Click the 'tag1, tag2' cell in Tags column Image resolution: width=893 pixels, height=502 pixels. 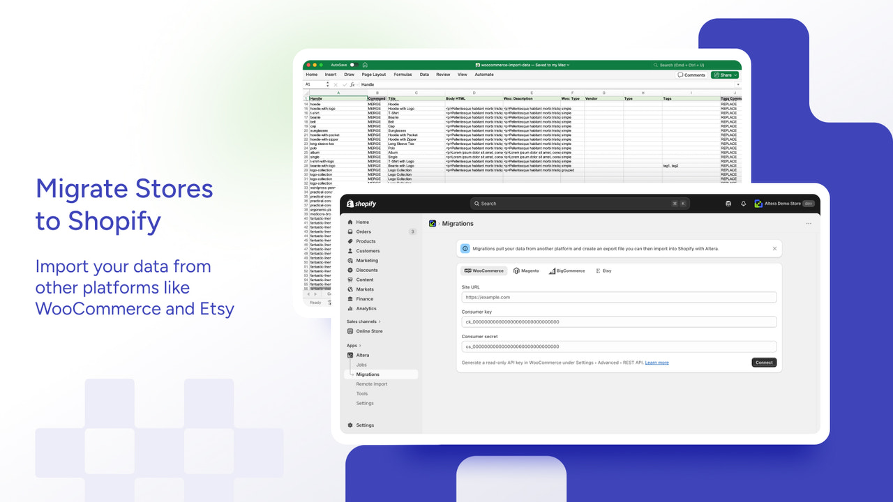pos(691,166)
